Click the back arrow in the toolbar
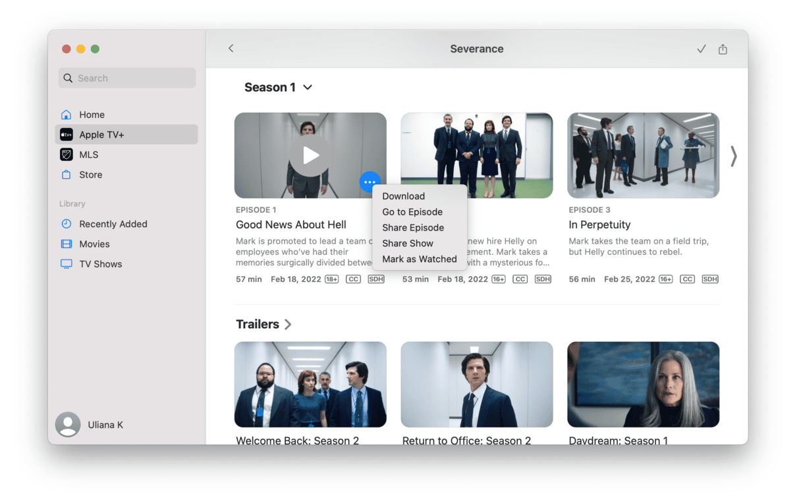This screenshot has height=496, width=801. point(231,49)
